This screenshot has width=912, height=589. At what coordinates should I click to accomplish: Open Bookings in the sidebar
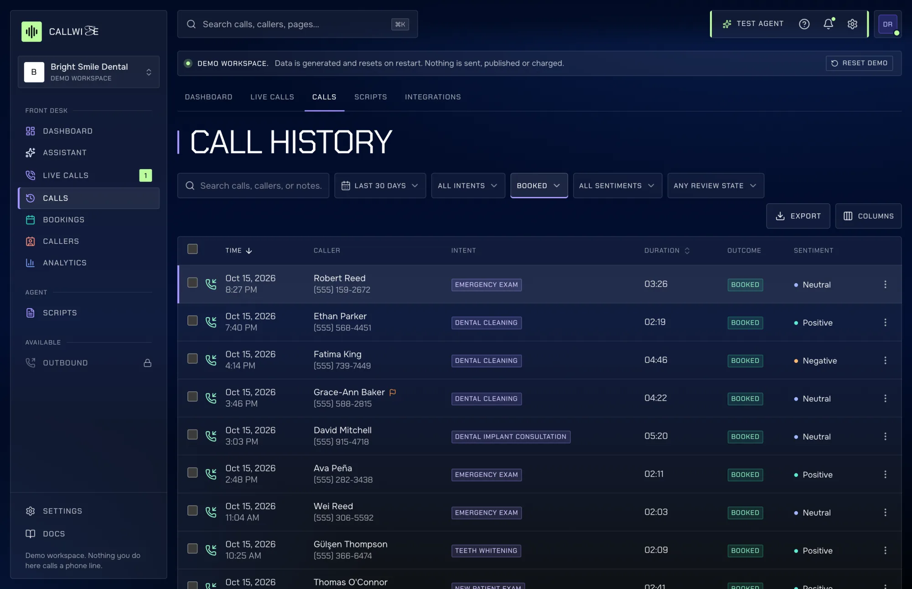tap(88, 220)
